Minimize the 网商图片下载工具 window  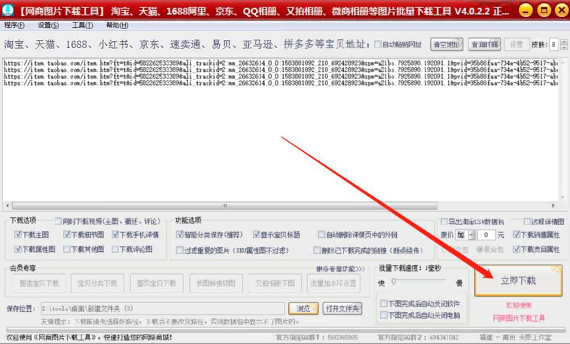coord(526,10)
